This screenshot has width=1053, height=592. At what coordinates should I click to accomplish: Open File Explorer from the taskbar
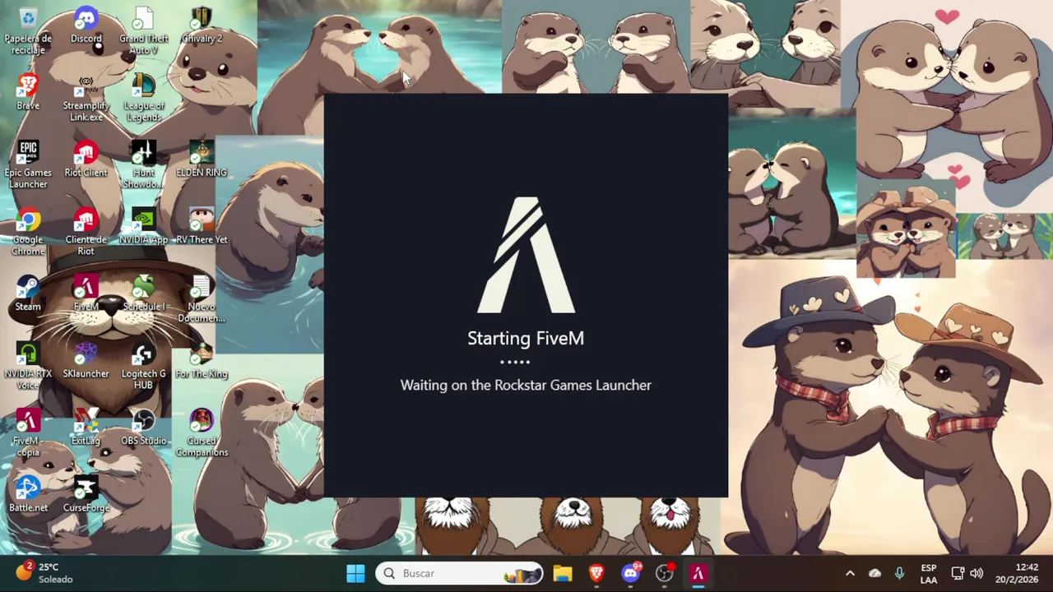(x=562, y=573)
